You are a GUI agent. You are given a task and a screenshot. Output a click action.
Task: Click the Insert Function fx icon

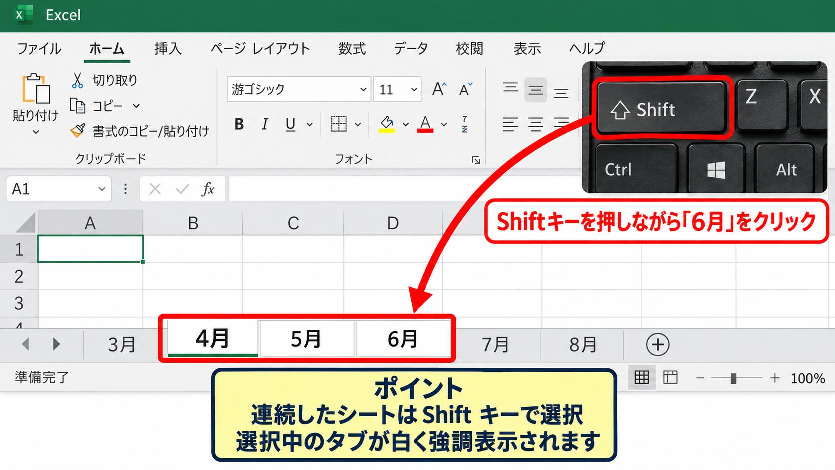pos(208,189)
